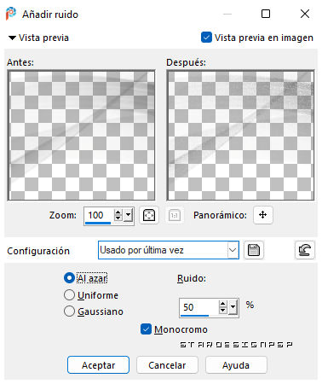This screenshot has width=322, height=384.
Task: Increase zoom with the up spinner arrow
Action: point(118,212)
